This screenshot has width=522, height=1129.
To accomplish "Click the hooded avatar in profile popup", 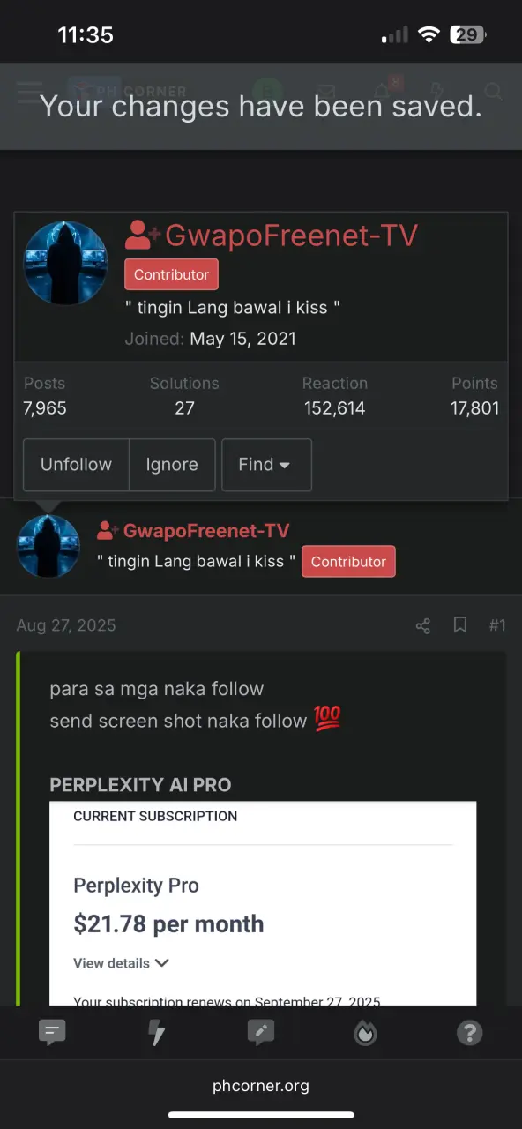I will coord(65,263).
